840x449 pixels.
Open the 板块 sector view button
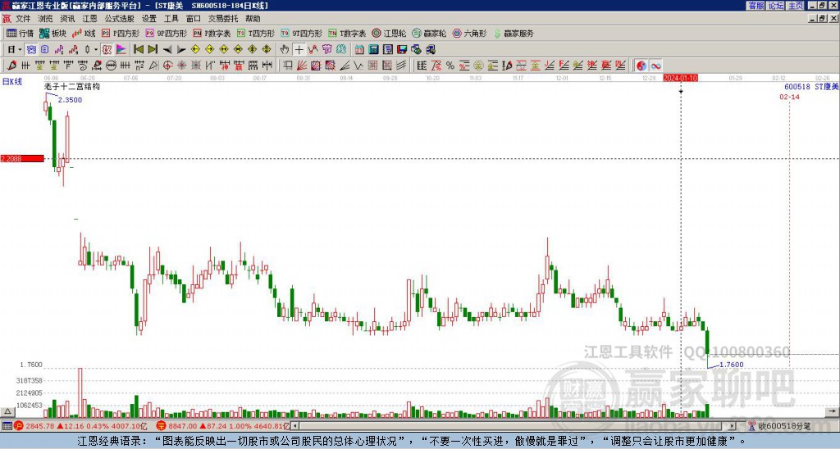tap(52, 33)
